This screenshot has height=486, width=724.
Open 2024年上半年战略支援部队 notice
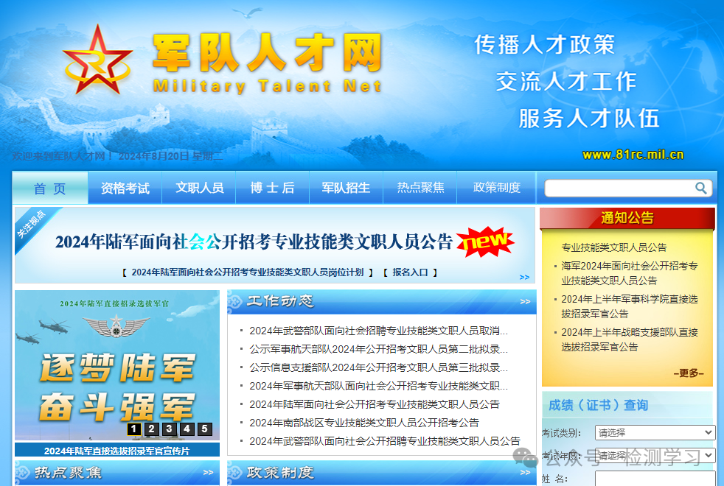click(630, 339)
